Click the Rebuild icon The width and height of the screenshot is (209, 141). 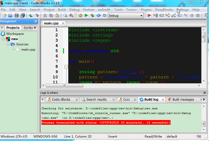(98, 16)
